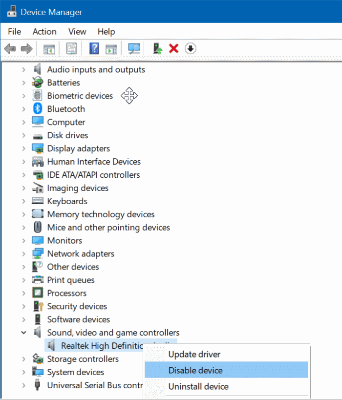Image resolution: width=342 pixels, height=400 pixels.
Task: Choose Disable device from context menu
Action: 226,370
